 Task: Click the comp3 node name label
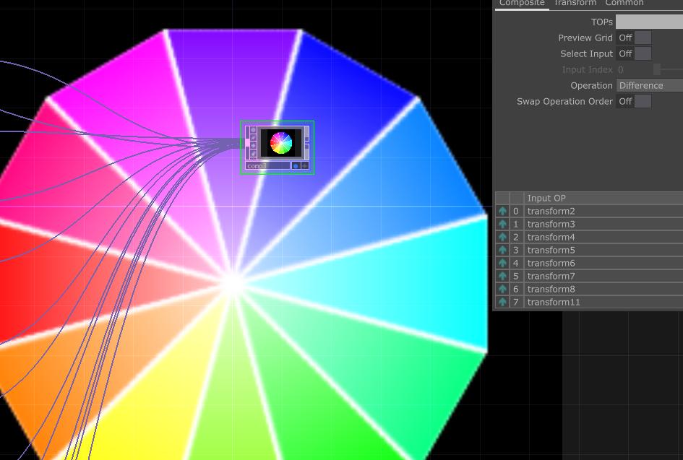(267, 166)
